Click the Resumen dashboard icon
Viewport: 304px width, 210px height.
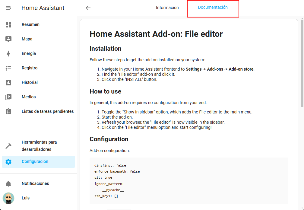coord(8,25)
